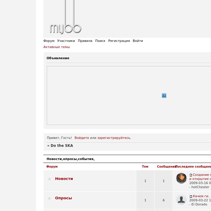Click the Тем column header
This screenshot has height=211, width=211.
coord(145,166)
